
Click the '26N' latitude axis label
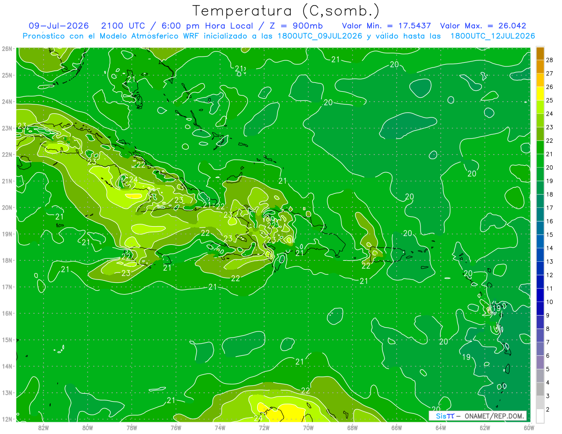7,48
